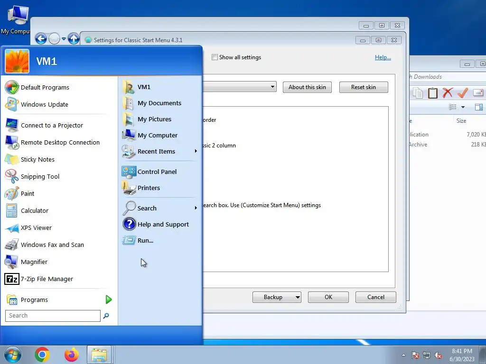
Task: Open view options dropdown in Downloads window
Action: coord(463,107)
